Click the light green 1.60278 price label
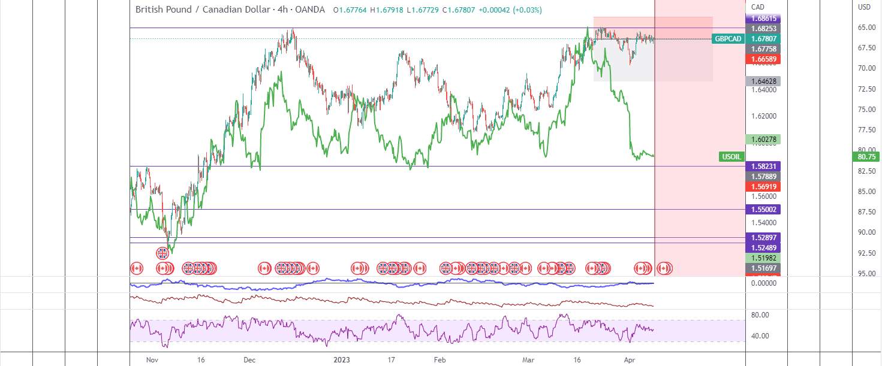 [763, 140]
